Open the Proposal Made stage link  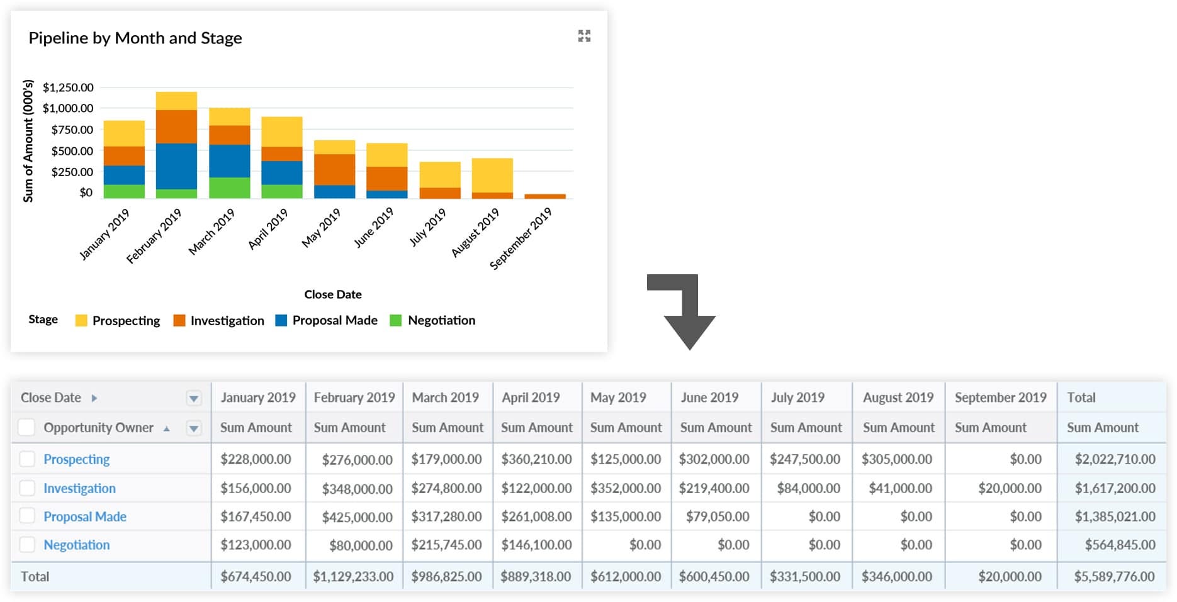pyautogui.click(x=85, y=516)
